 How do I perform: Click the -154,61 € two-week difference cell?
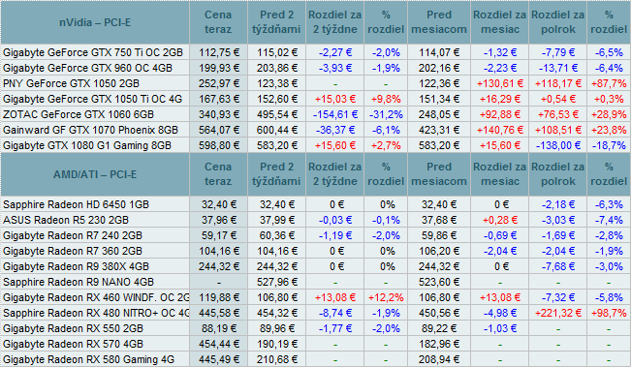pyautogui.click(x=335, y=114)
